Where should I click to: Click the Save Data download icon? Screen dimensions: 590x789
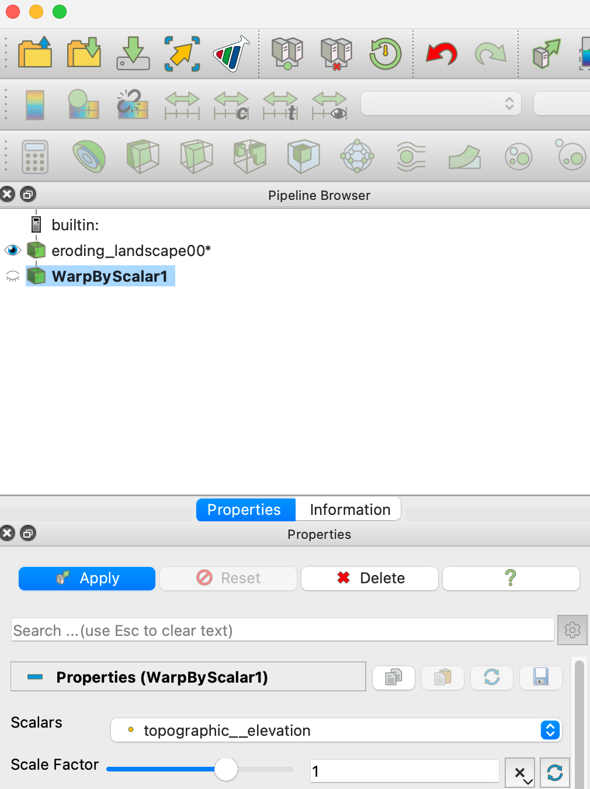[133, 53]
